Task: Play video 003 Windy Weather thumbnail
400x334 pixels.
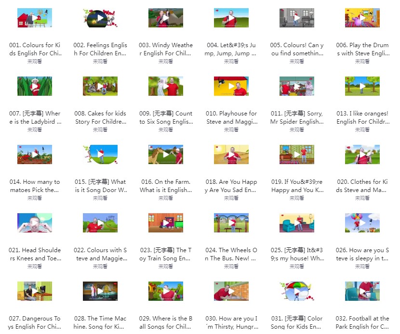Action: 166,18
